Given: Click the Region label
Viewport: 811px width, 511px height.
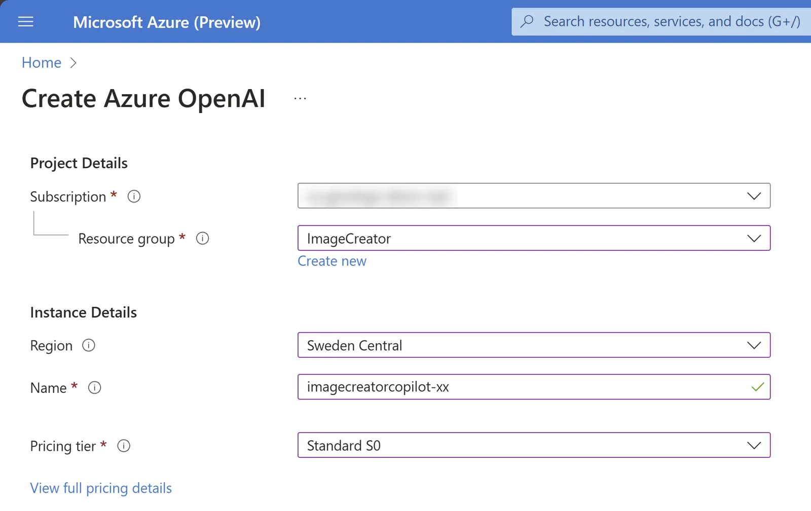Looking at the screenshot, I should pyautogui.click(x=51, y=346).
